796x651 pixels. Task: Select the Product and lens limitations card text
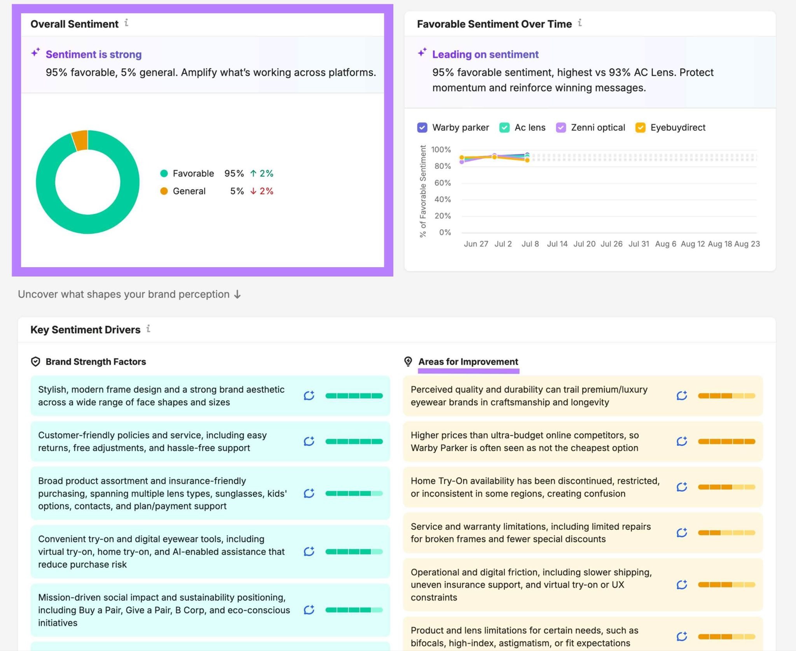(525, 637)
